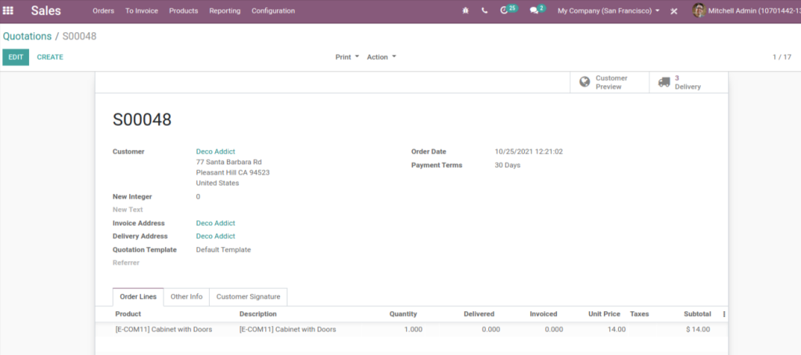
Task: Click Delivered value 0.000 in order line
Action: tap(491, 329)
